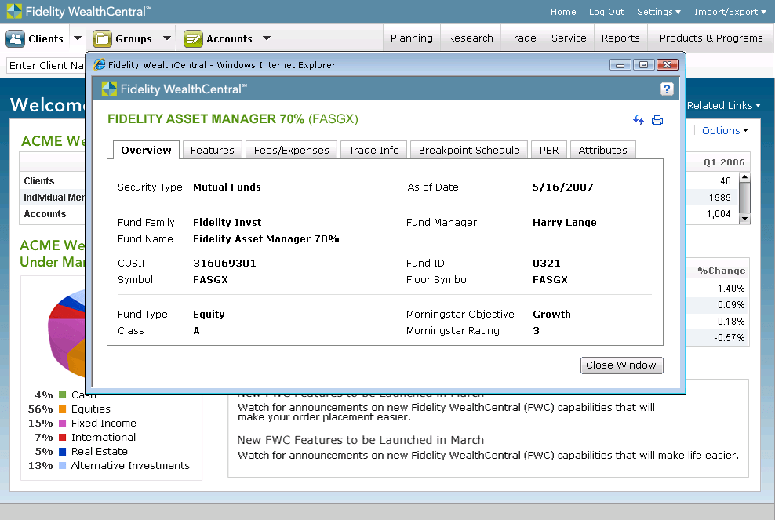The image size is (775, 520).
Task: Click the magenta Fixed Income legend swatch
Action: coord(62,423)
